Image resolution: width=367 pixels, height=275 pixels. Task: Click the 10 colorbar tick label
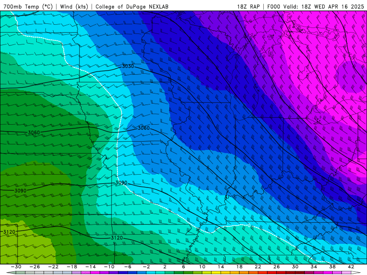click(x=202, y=267)
